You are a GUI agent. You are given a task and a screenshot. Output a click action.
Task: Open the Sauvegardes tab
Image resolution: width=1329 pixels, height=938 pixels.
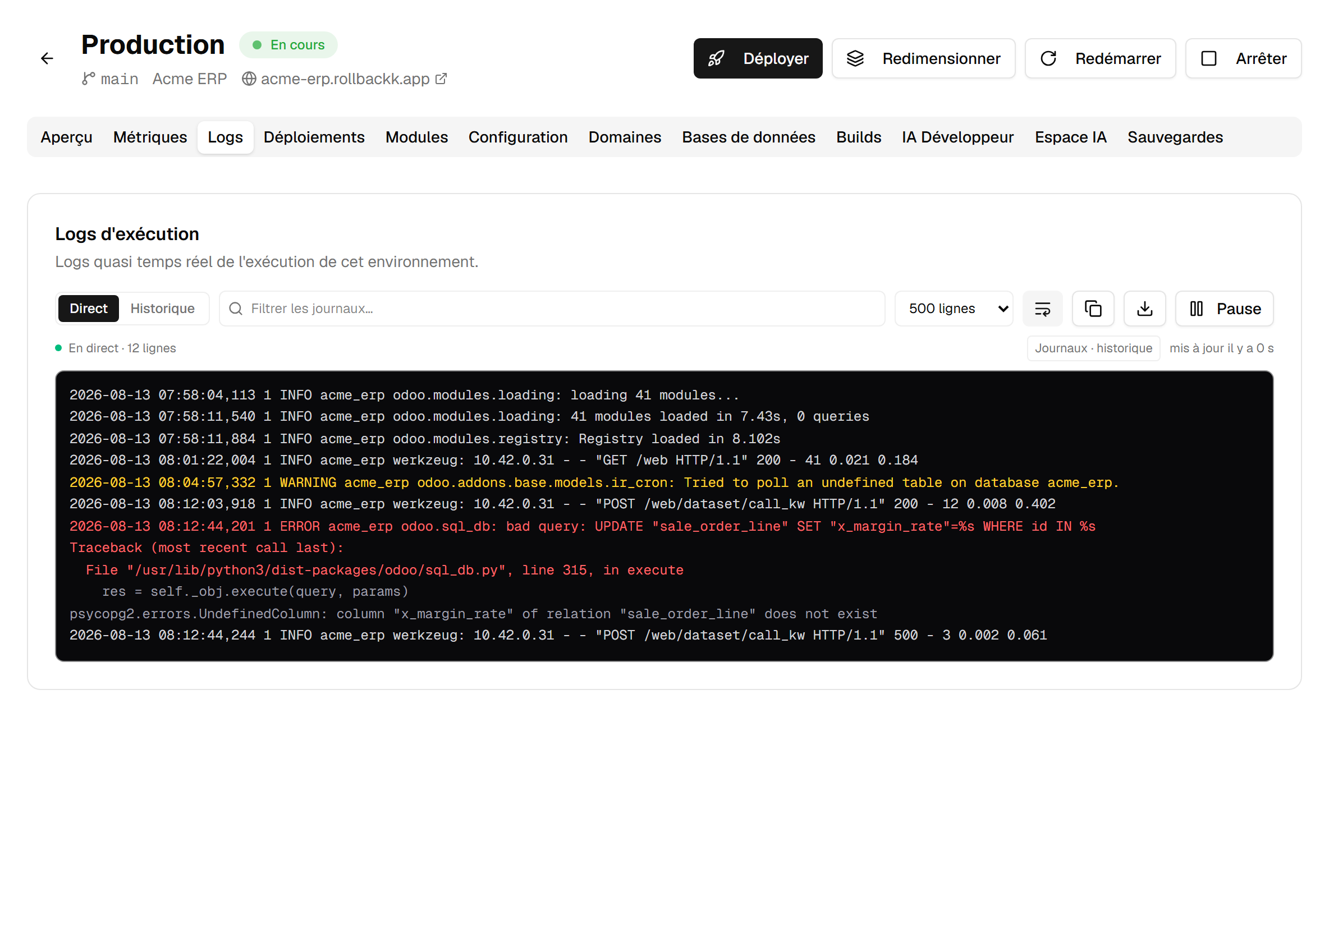pos(1175,137)
